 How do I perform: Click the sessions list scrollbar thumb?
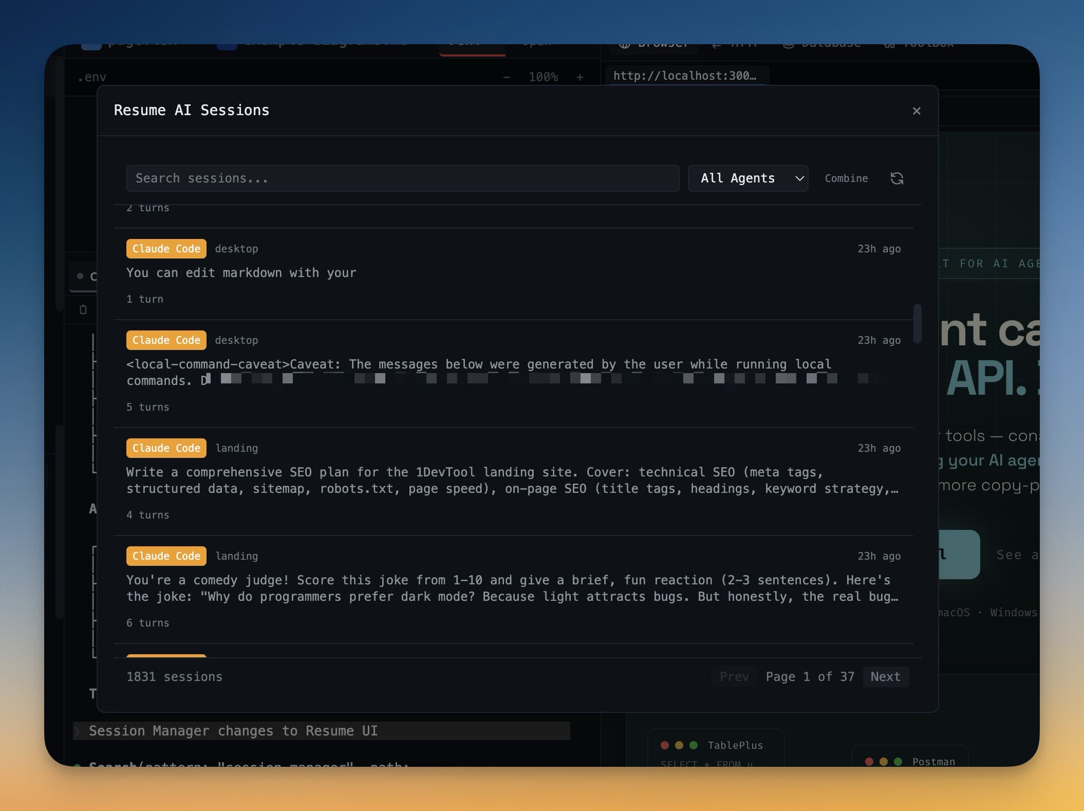click(917, 323)
